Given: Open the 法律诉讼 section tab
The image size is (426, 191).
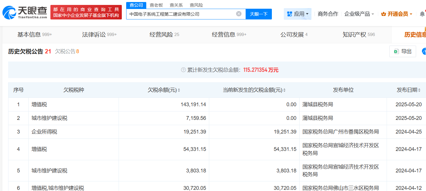Looking at the screenshot, I should pos(99,35).
